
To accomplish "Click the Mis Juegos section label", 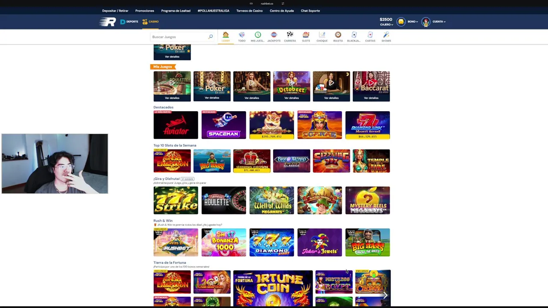I will 163,67.
